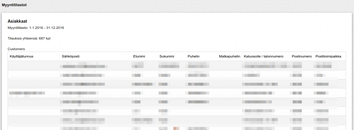
Task: Select the Myyntitilasto date range line
Action: tap(36, 28)
